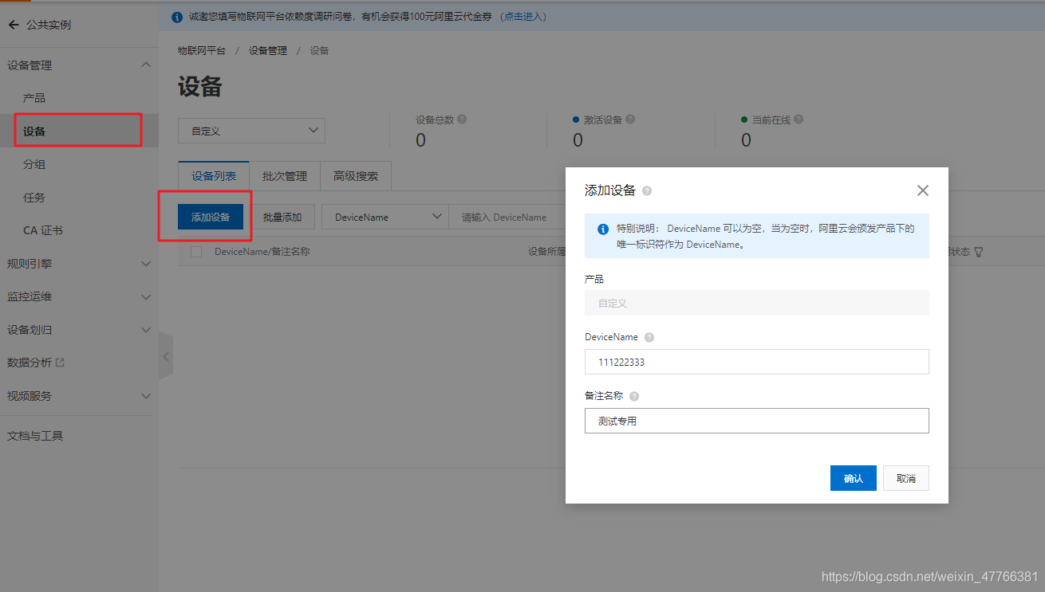The image size is (1045, 592).
Task: Confirm adding device with 确认
Action: (x=854, y=478)
